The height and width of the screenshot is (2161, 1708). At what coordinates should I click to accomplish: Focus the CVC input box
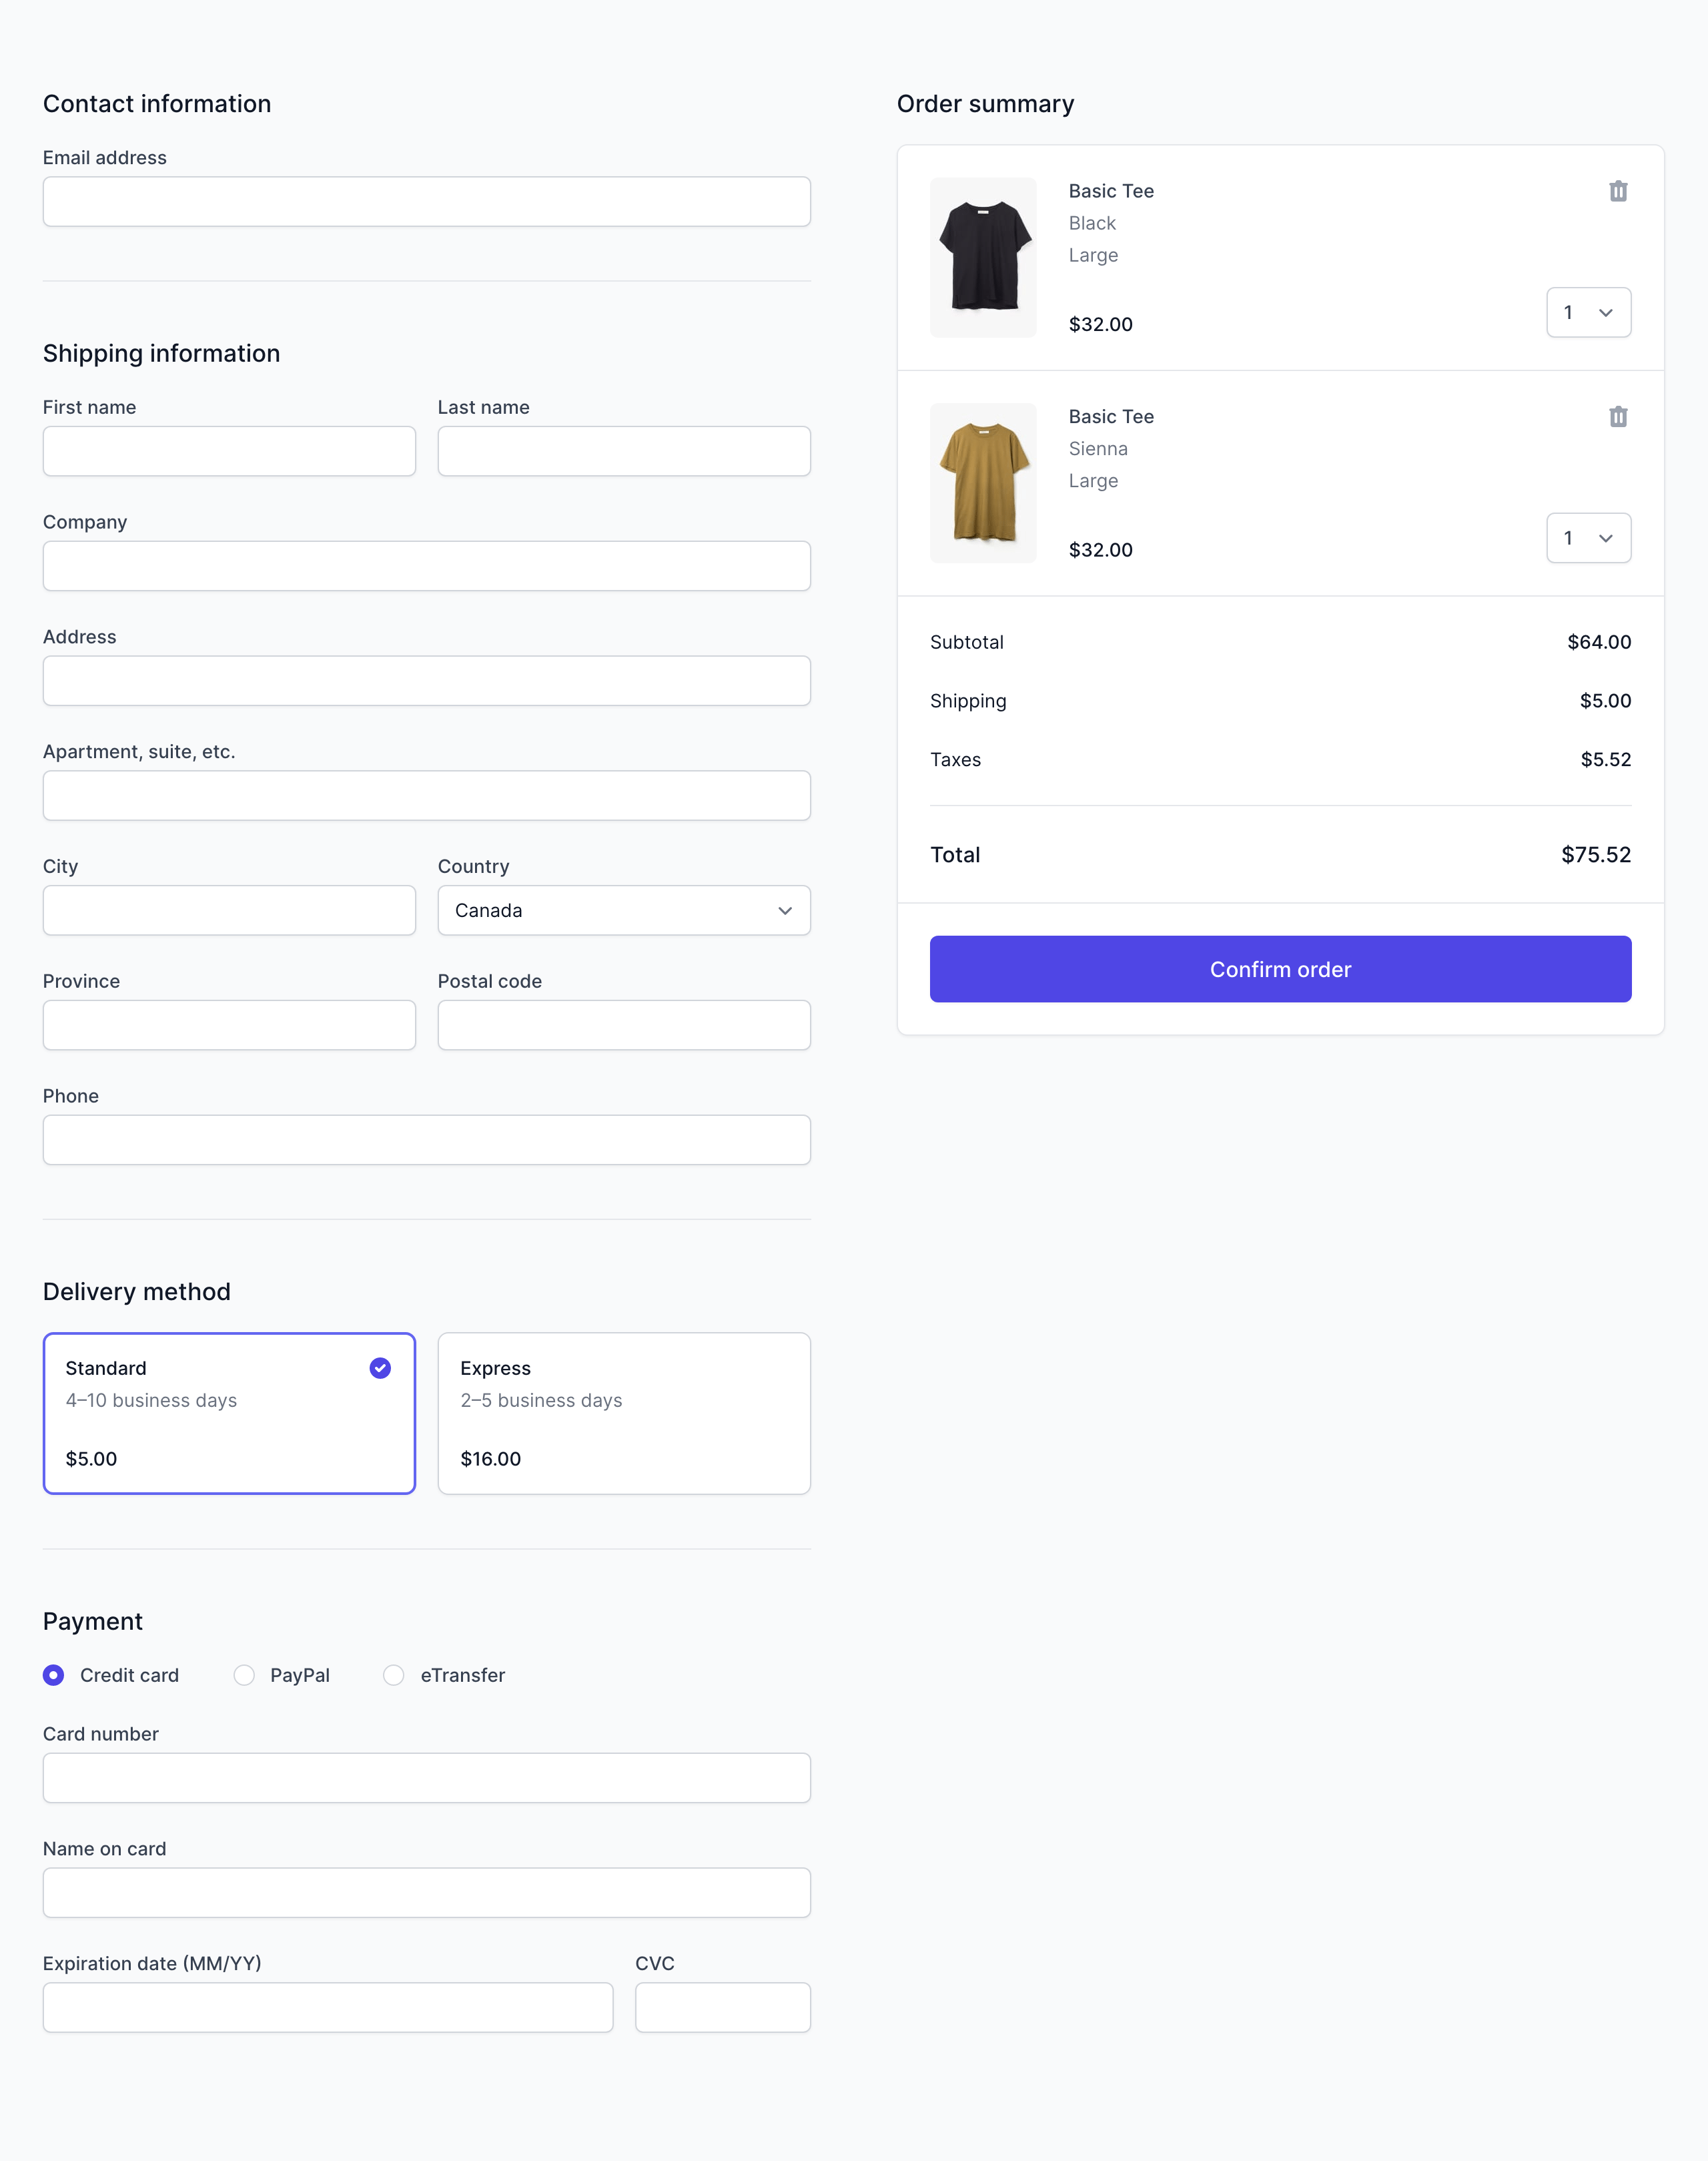click(x=722, y=2007)
